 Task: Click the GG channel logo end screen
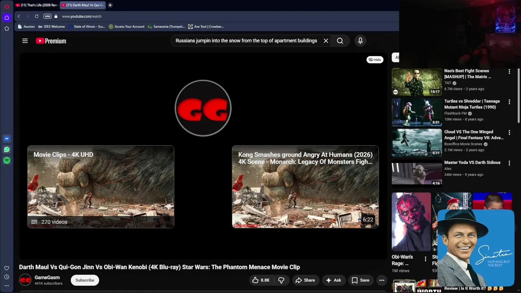(x=203, y=108)
